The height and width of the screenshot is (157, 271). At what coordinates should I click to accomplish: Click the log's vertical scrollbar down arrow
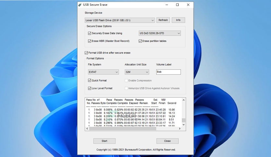pyautogui.click(x=184, y=125)
